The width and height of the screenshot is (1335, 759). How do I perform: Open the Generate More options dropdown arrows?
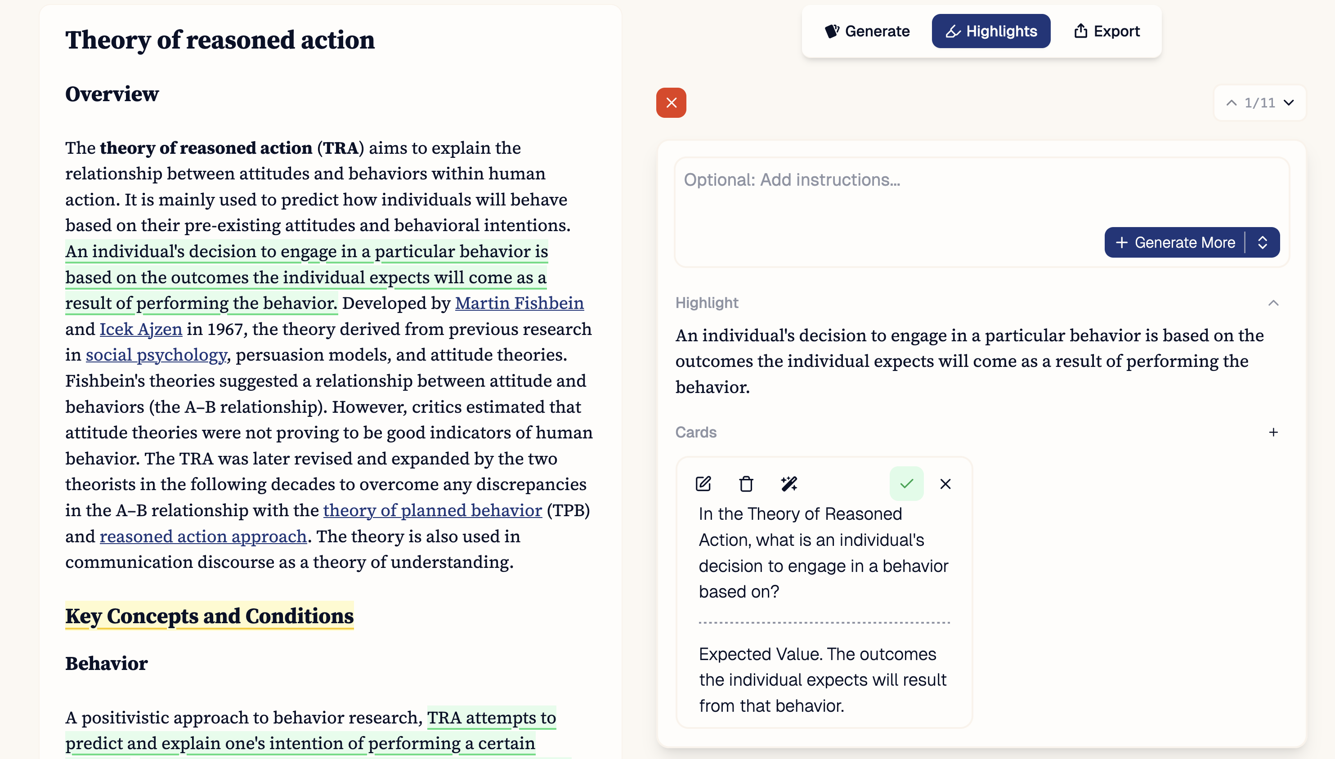tap(1263, 242)
